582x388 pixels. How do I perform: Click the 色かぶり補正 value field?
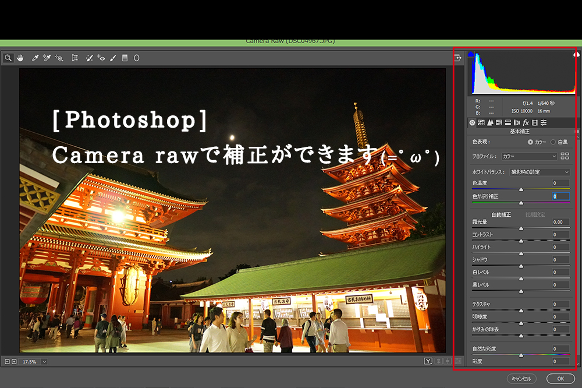pyautogui.click(x=561, y=196)
